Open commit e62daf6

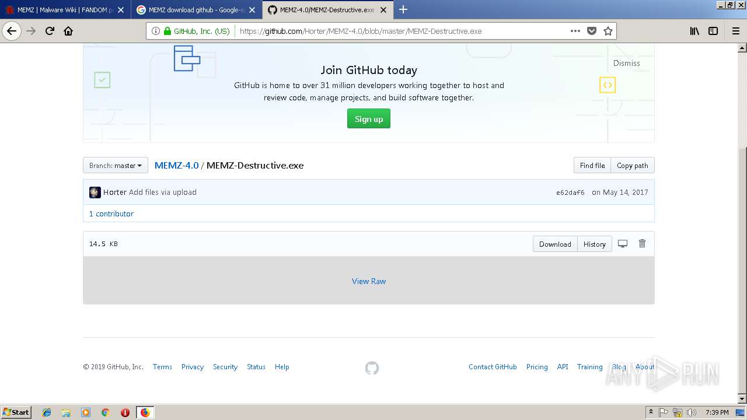570,192
